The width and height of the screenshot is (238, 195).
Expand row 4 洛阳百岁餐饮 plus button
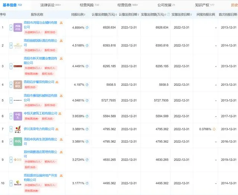(x=11, y=85)
